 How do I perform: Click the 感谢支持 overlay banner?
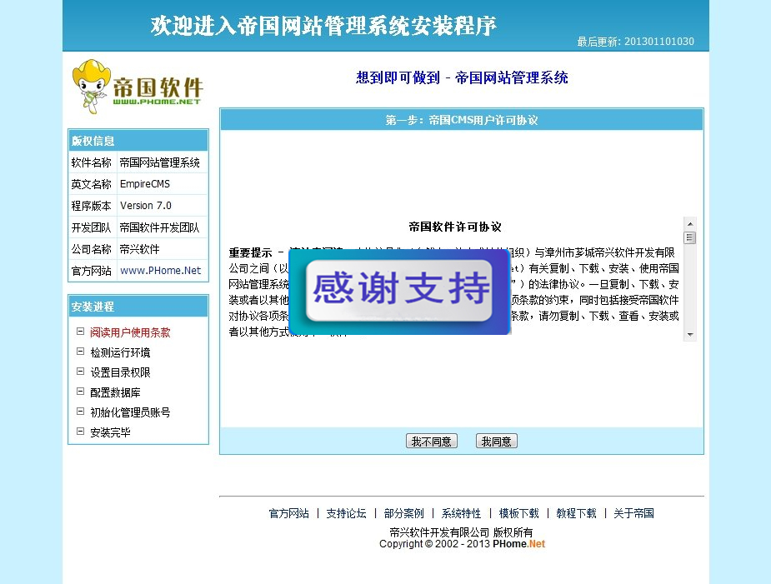coord(399,292)
